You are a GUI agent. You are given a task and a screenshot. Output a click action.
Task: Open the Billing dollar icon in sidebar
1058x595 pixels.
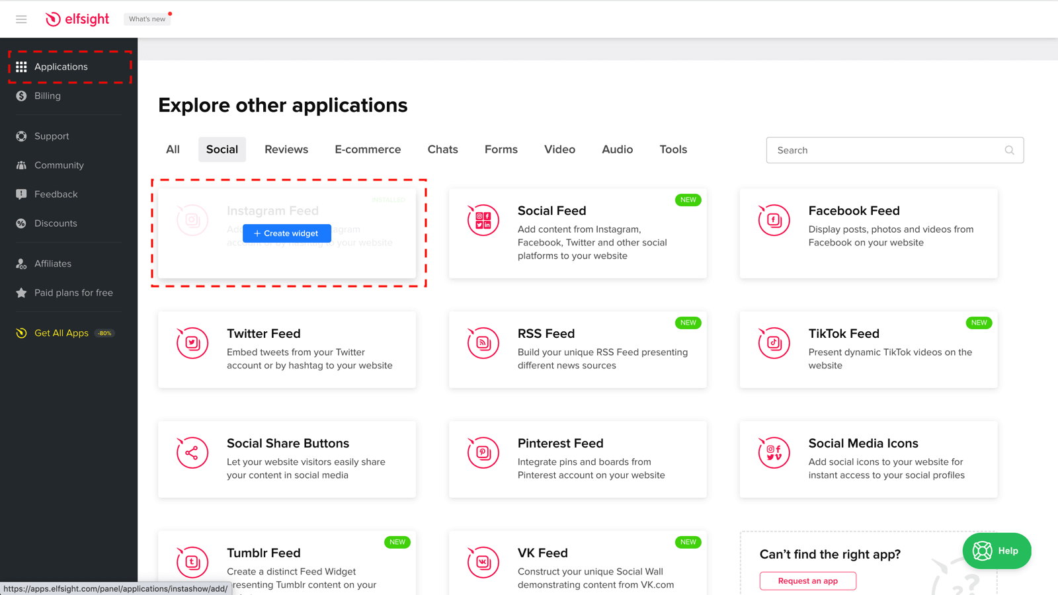21,96
